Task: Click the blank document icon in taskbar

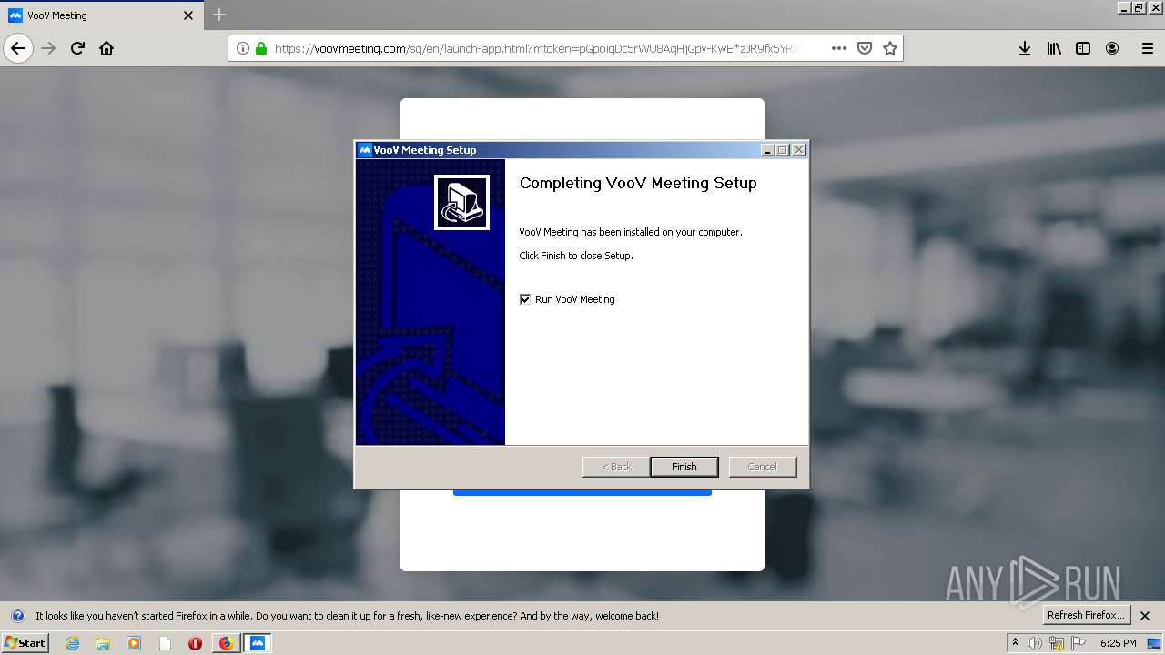Action: coord(165,643)
